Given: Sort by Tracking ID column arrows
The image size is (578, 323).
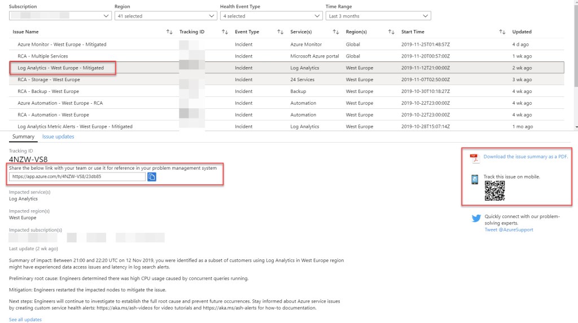Looking at the screenshot, I should point(225,32).
